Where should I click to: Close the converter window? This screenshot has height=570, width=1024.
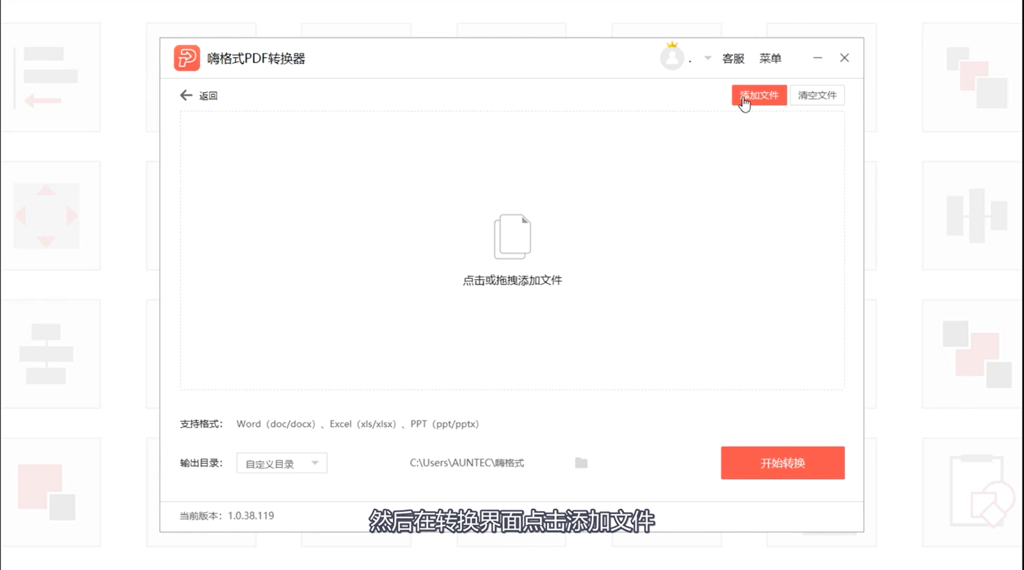click(x=844, y=58)
